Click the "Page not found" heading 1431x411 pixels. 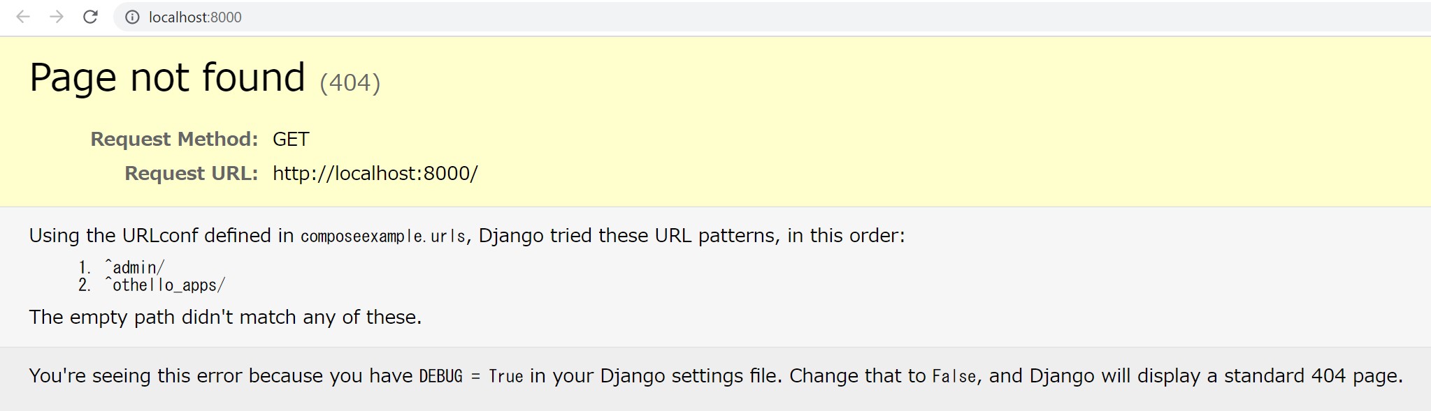click(x=167, y=77)
